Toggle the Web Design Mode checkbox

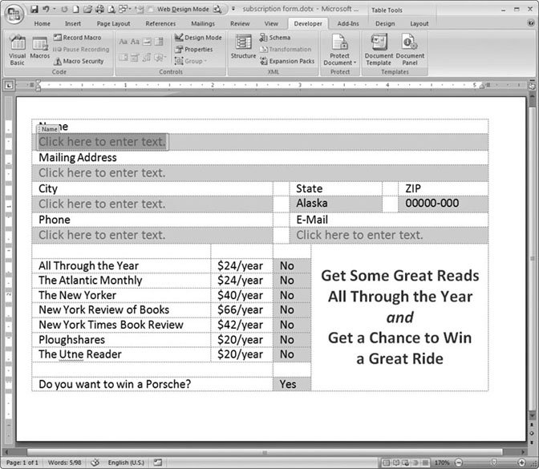click(x=150, y=10)
